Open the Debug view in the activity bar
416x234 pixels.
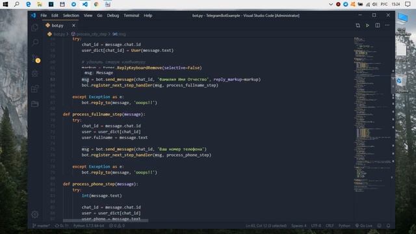34,73
